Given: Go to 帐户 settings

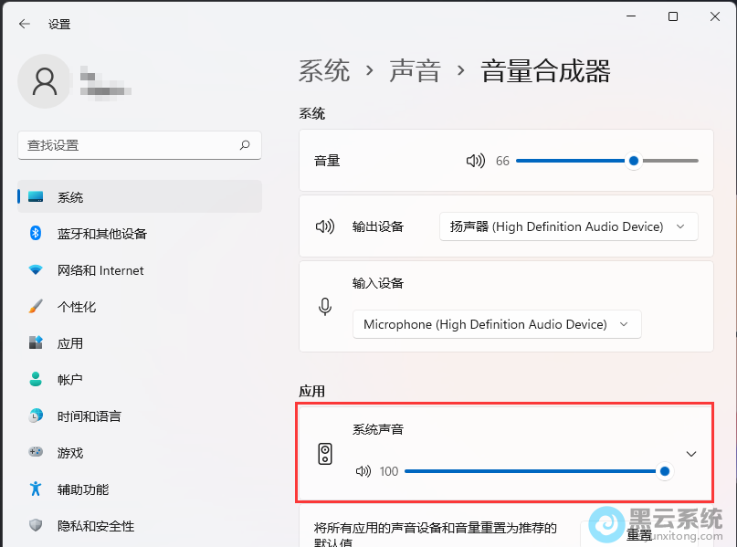Looking at the screenshot, I should click(70, 380).
